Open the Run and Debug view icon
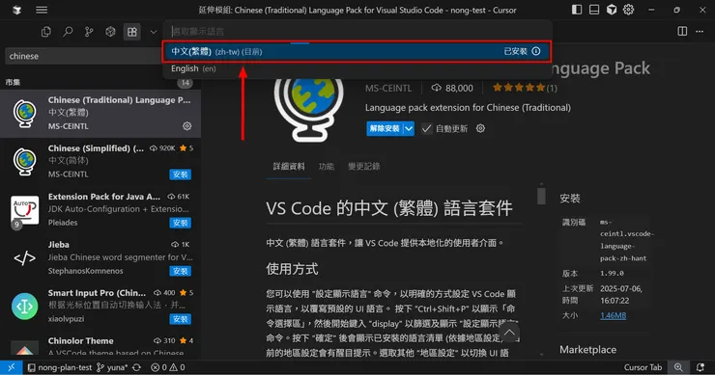Viewport: 715px width, 375px height. click(x=110, y=32)
